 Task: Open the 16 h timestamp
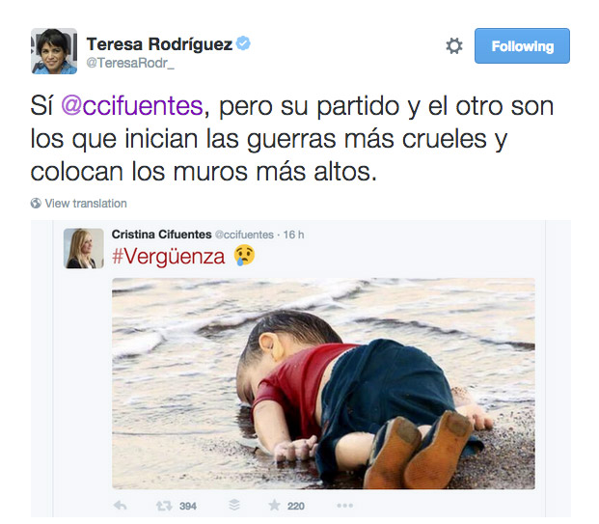(x=293, y=234)
